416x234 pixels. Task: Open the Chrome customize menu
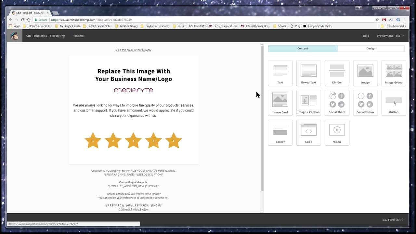[x=405, y=20]
